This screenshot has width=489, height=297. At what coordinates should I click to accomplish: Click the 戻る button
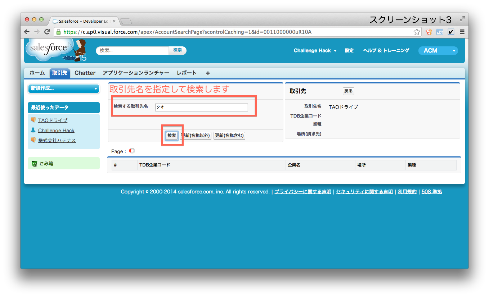(349, 91)
